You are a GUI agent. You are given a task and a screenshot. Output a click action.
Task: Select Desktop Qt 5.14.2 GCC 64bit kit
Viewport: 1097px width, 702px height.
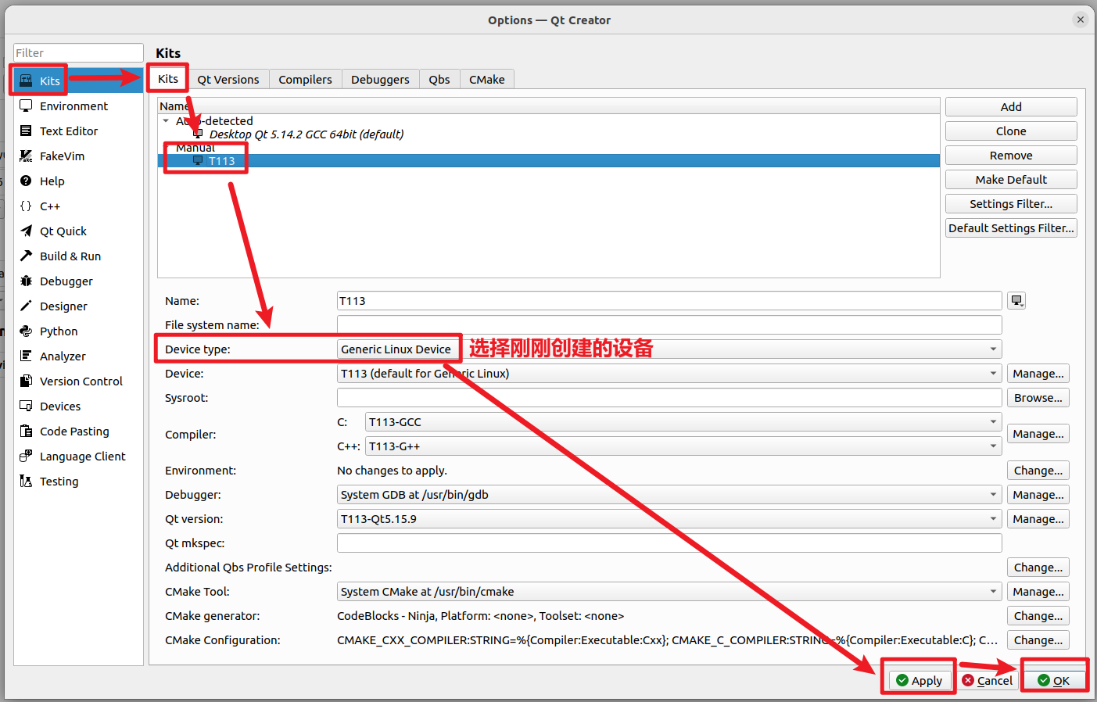(x=307, y=134)
